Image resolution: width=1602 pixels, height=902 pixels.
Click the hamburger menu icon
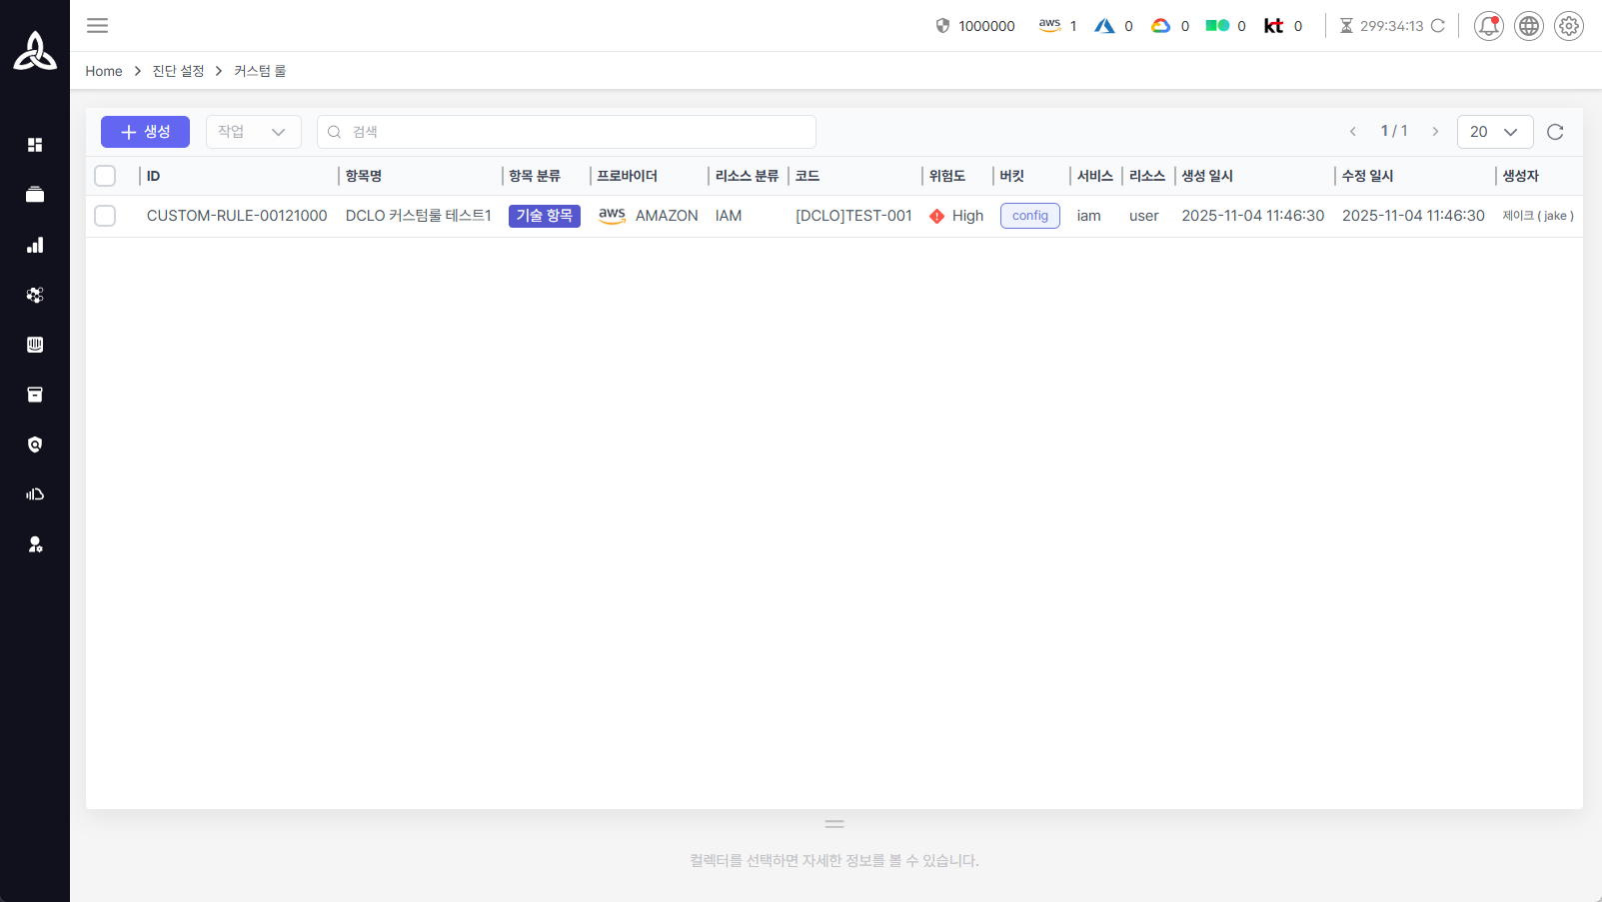[97, 26]
